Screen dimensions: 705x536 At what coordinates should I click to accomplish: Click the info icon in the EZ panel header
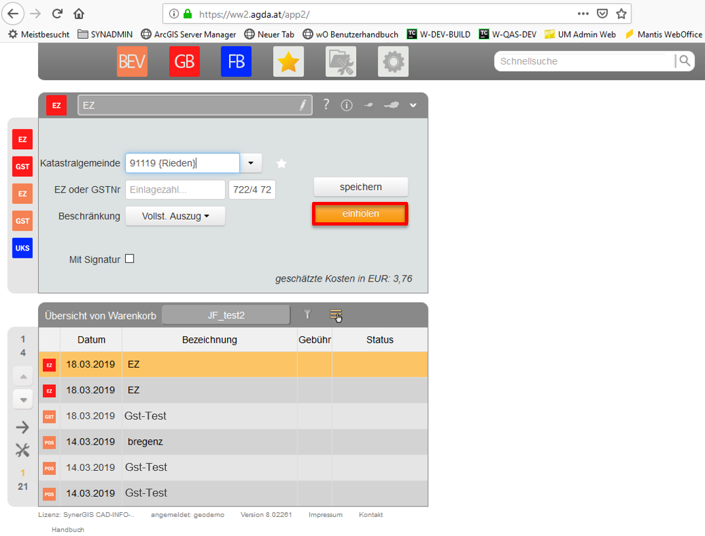pos(346,105)
